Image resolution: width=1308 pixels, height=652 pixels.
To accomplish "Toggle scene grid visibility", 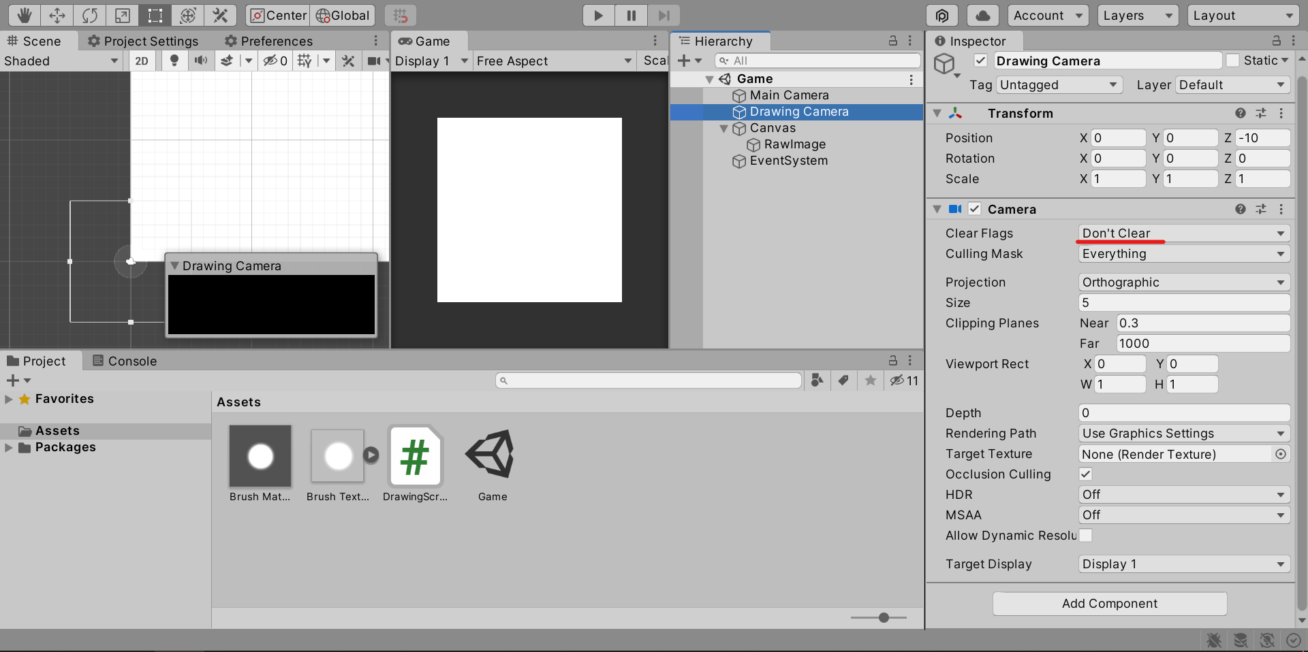I will 305,61.
